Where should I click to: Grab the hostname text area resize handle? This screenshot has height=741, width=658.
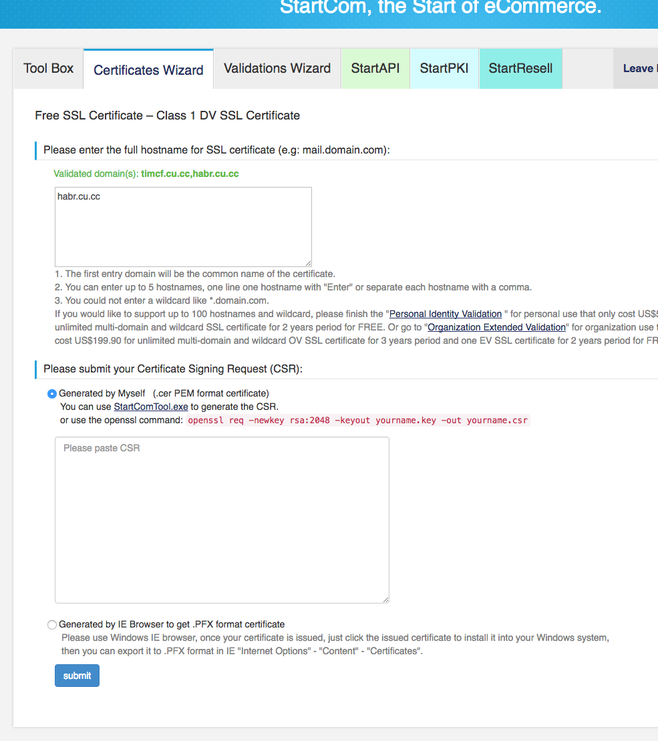(x=308, y=263)
